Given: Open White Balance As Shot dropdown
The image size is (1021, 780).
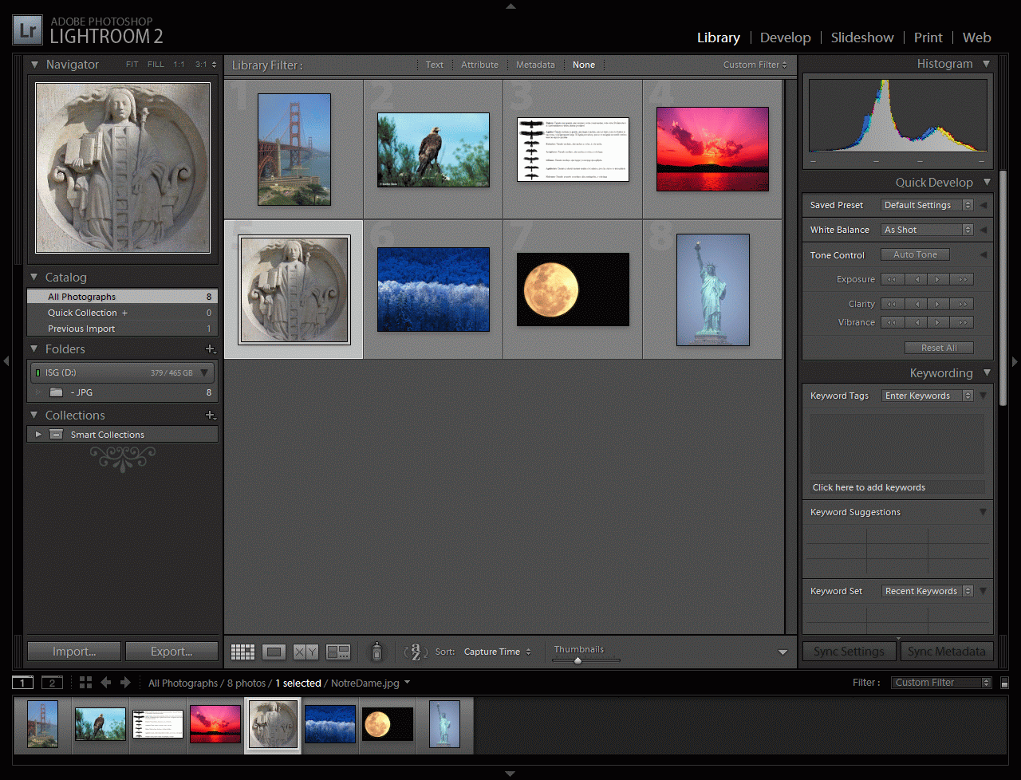Looking at the screenshot, I should click(928, 230).
